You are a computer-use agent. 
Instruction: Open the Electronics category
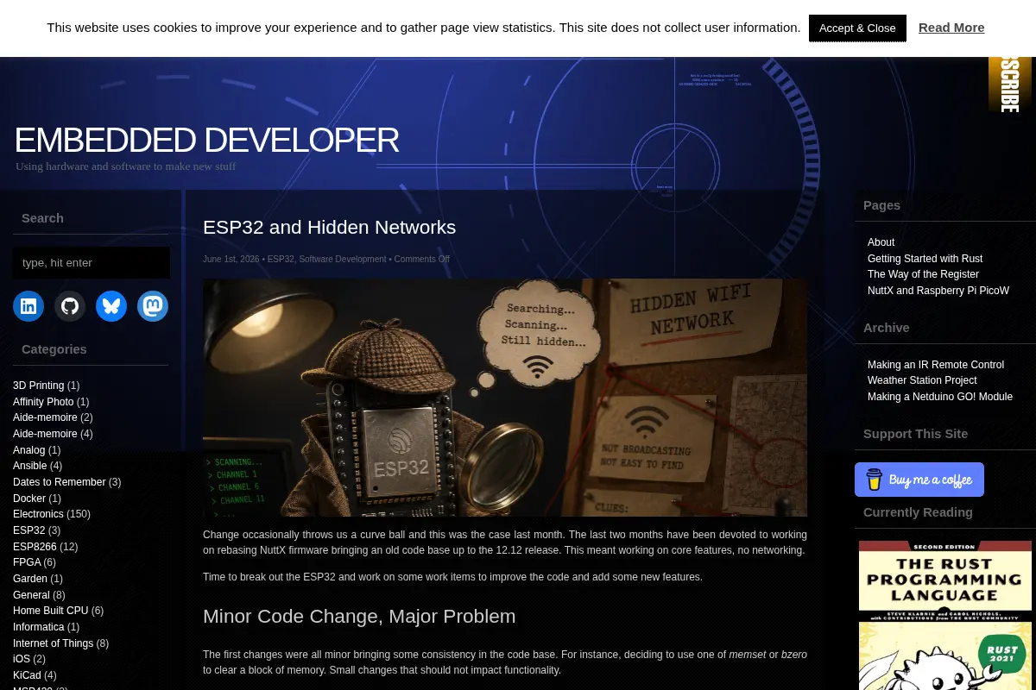tap(38, 514)
